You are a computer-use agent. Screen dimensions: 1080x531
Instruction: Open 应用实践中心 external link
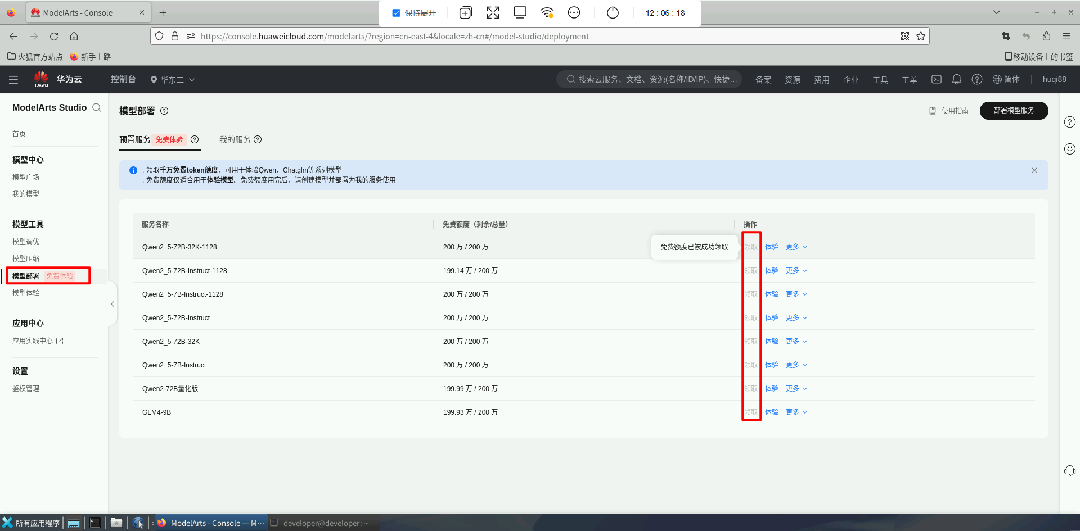[x=38, y=341]
